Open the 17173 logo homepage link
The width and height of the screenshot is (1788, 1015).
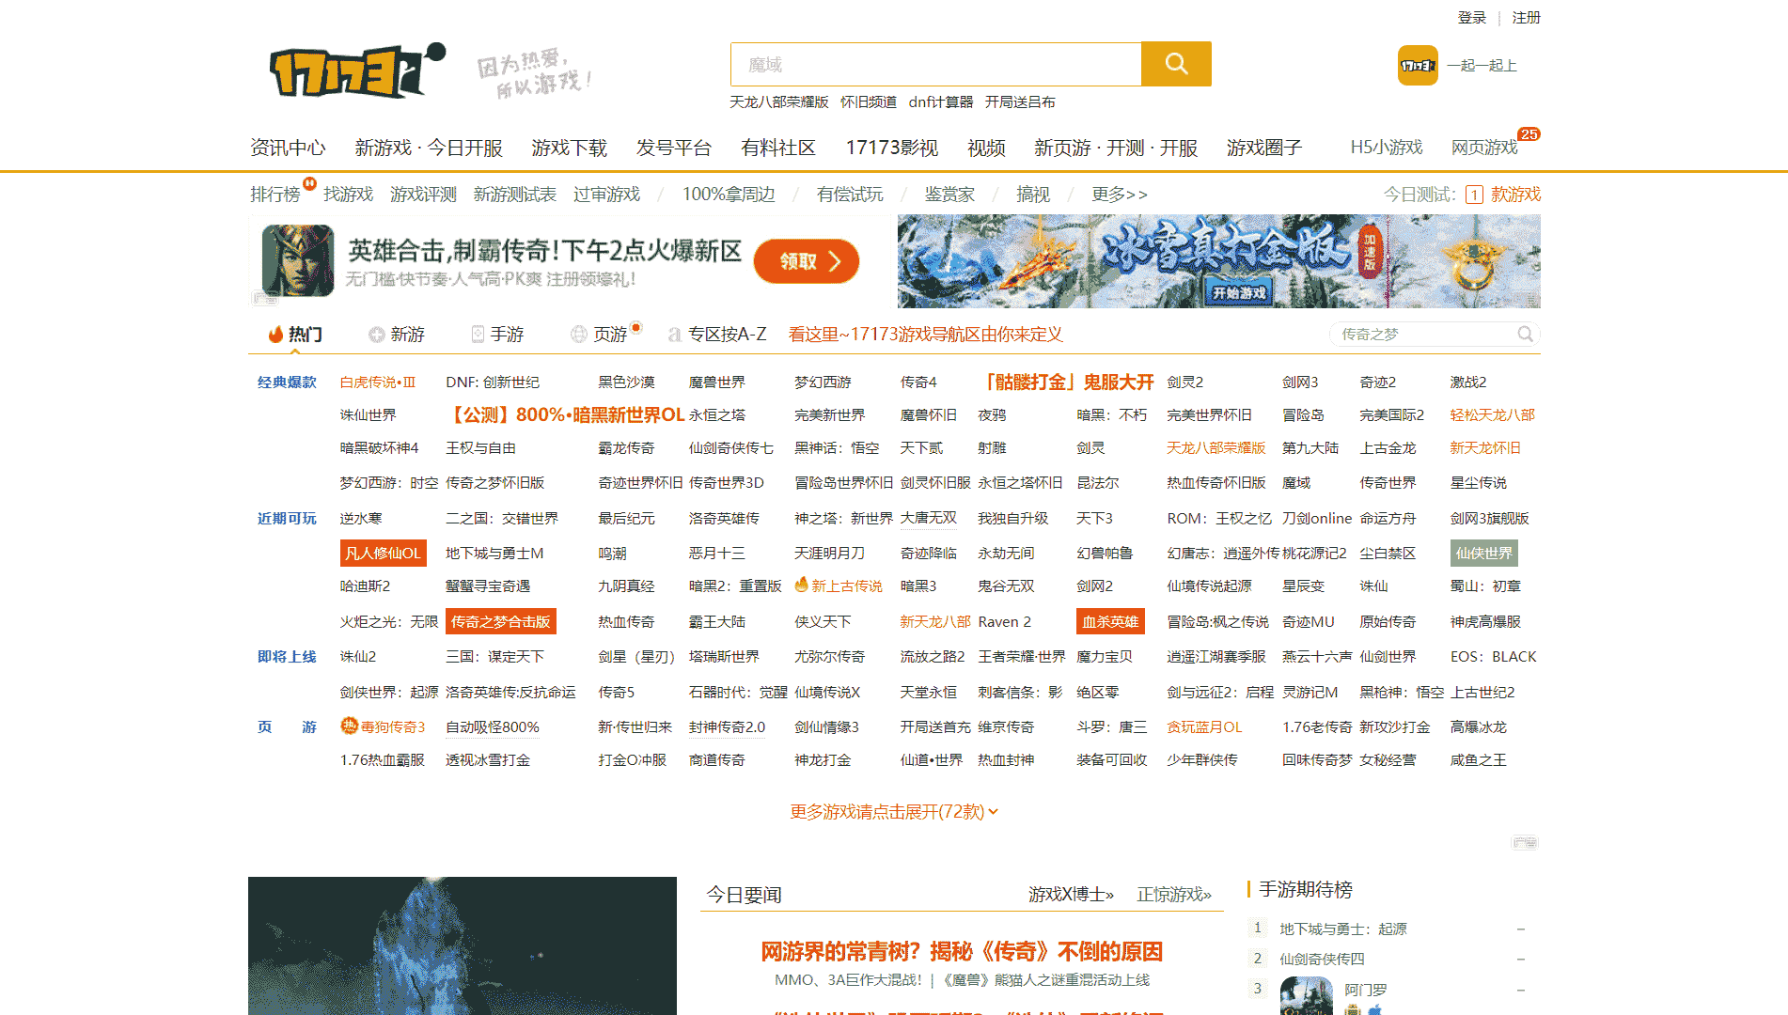[357, 70]
